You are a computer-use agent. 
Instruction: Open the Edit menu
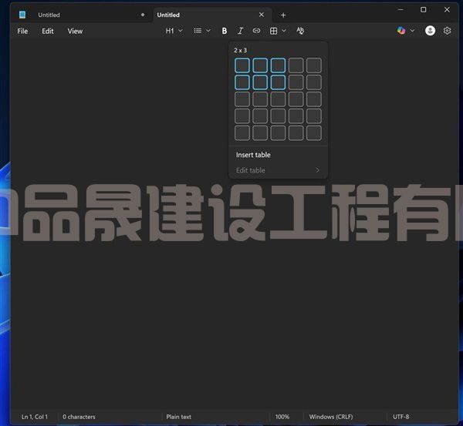point(48,31)
